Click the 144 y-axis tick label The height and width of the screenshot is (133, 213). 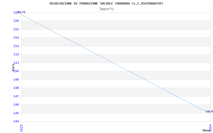coord(16,121)
